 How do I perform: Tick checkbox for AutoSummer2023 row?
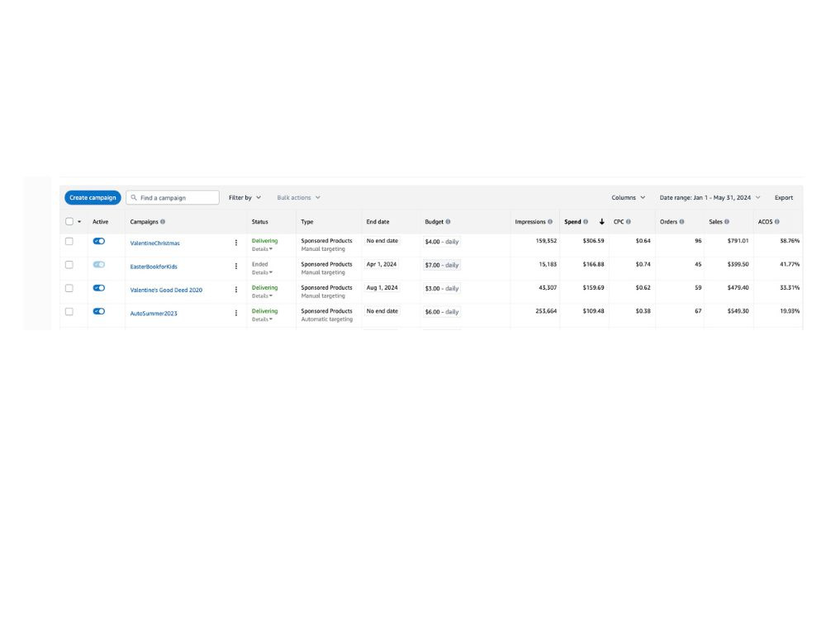click(69, 312)
